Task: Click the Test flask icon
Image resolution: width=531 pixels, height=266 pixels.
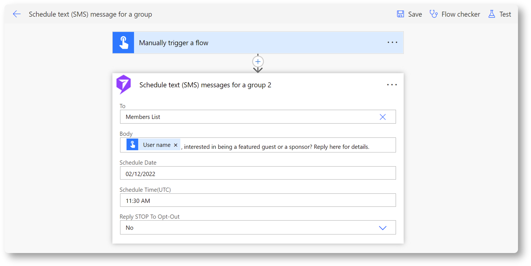Action: (492, 14)
